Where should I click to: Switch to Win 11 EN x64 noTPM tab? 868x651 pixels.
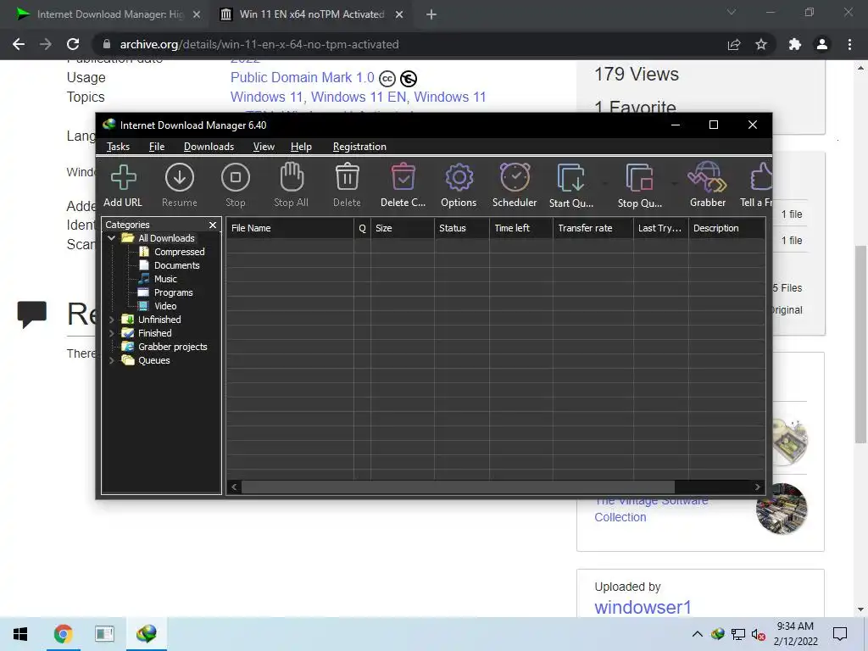coord(311,14)
